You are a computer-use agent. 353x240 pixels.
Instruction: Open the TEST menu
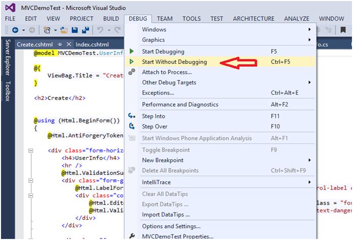click(216, 19)
